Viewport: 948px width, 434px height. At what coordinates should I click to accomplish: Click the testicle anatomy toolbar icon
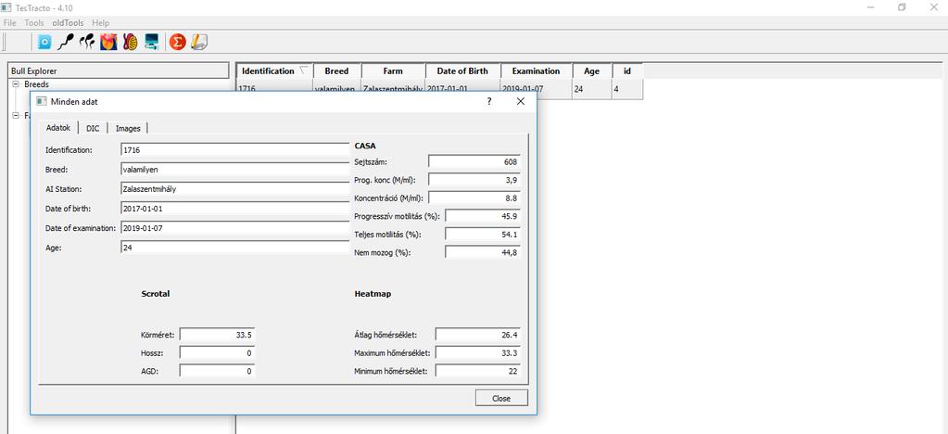pyautogui.click(x=130, y=42)
